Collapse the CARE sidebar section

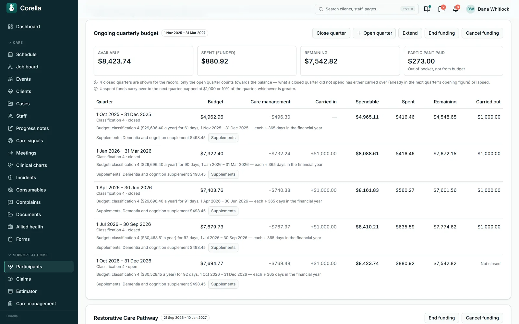(x=15, y=42)
